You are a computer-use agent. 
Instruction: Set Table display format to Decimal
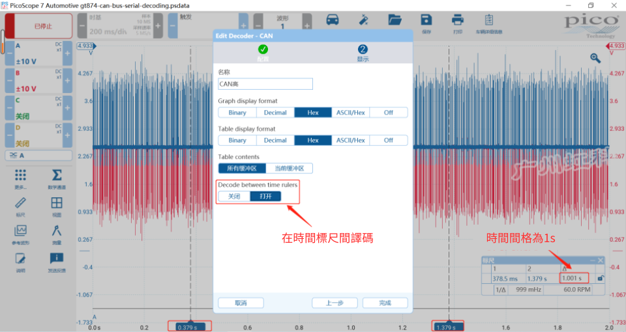click(x=275, y=141)
